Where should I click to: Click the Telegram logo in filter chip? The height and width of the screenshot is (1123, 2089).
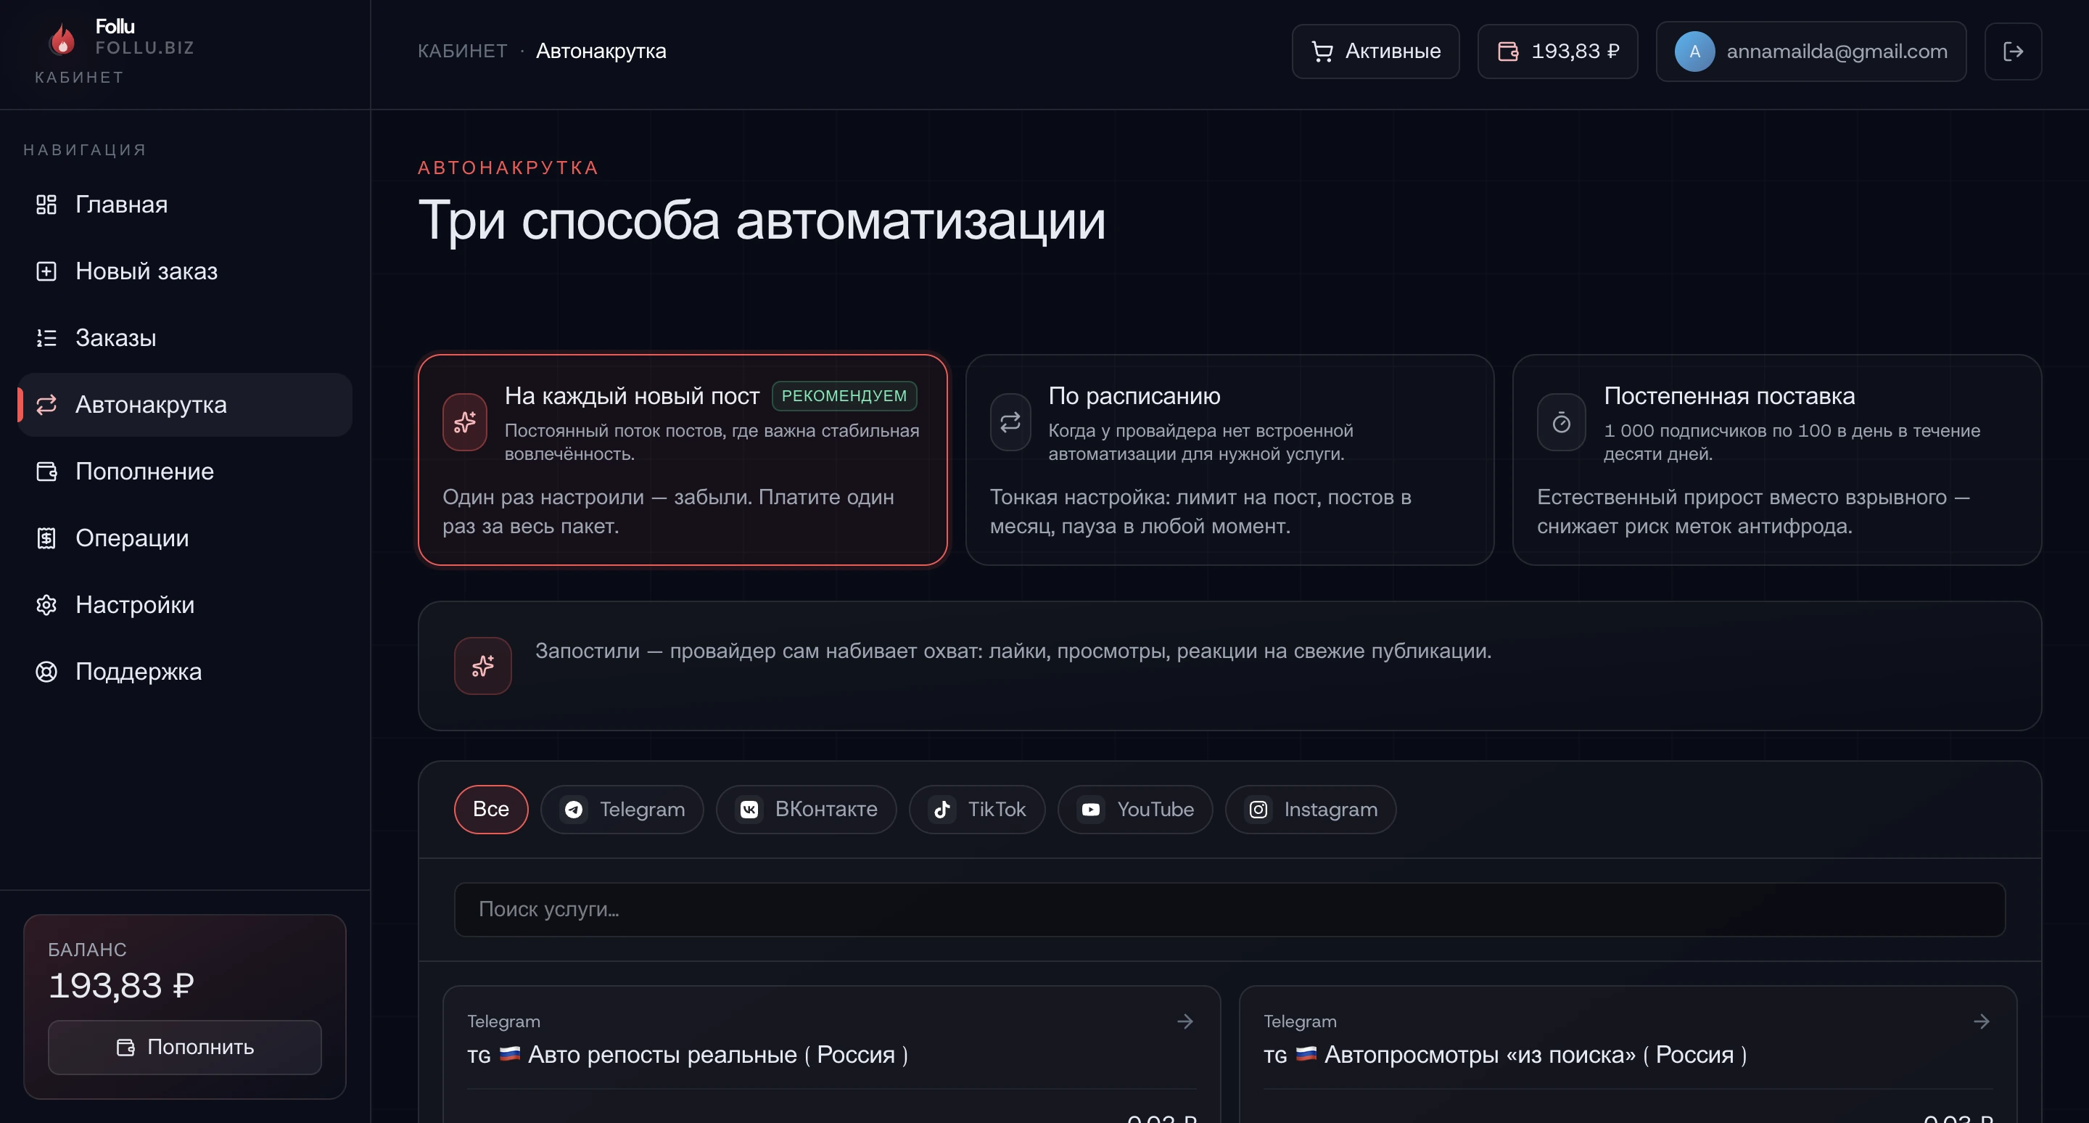(574, 809)
